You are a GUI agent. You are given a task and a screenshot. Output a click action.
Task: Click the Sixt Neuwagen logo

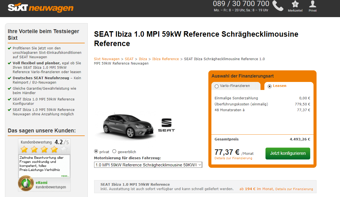(41, 8)
